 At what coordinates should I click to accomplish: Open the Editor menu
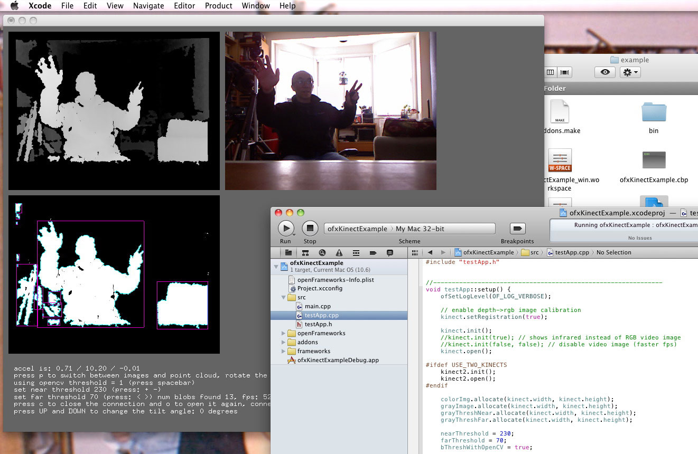point(185,6)
